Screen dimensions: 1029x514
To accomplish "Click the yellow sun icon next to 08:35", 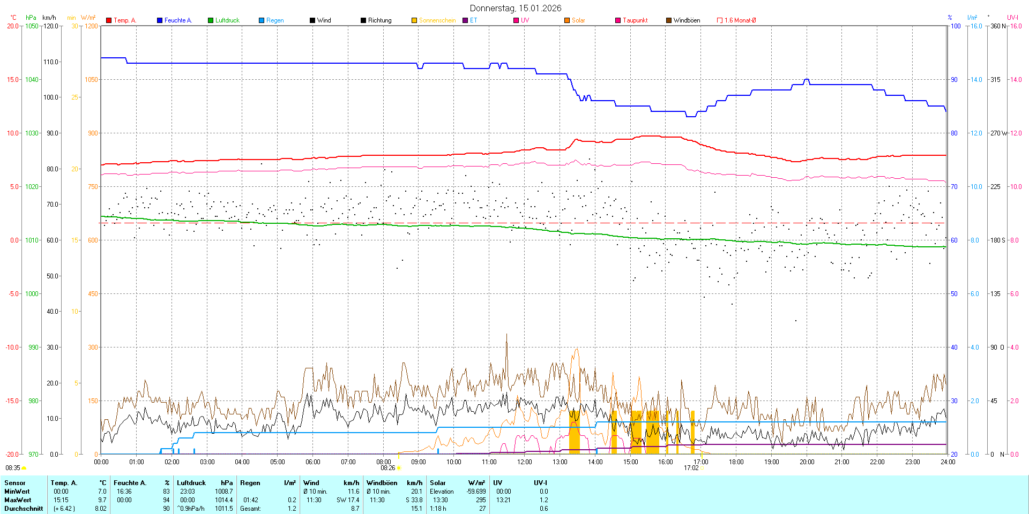I will [24, 468].
